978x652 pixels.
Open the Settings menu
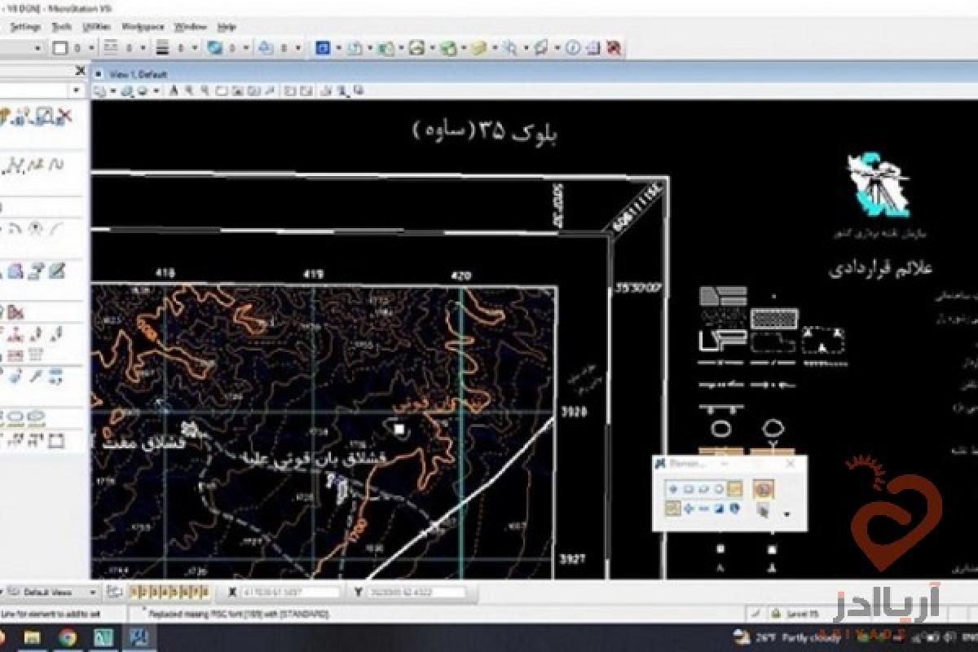click(25, 27)
